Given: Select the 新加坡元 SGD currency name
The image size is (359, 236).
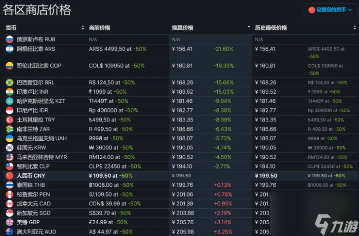Looking at the screenshot, I should pos(34,213).
